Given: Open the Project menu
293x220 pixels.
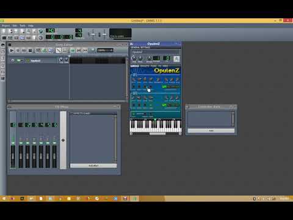Looking at the screenshot, I should point(5,26).
